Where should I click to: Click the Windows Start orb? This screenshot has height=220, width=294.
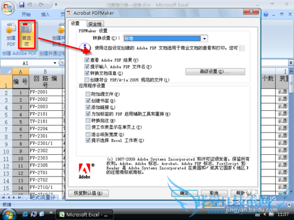click(8, 214)
